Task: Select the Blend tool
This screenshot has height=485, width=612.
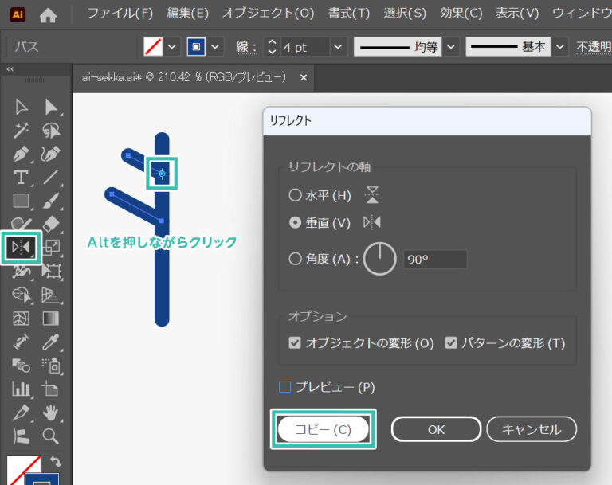Action: coord(21,366)
